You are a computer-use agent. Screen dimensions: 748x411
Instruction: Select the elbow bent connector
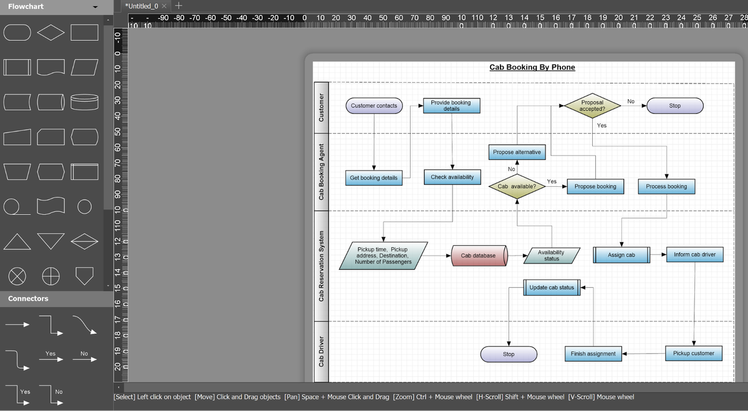(x=50, y=324)
